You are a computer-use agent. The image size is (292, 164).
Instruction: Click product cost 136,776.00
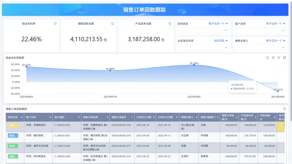coord(250,136)
